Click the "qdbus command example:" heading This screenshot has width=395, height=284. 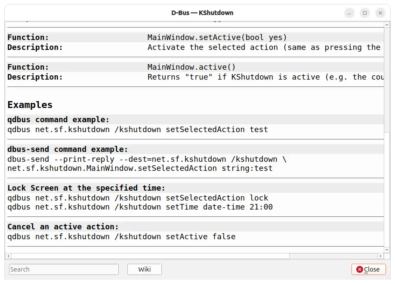pyautogui.click(x=59, y=120)
